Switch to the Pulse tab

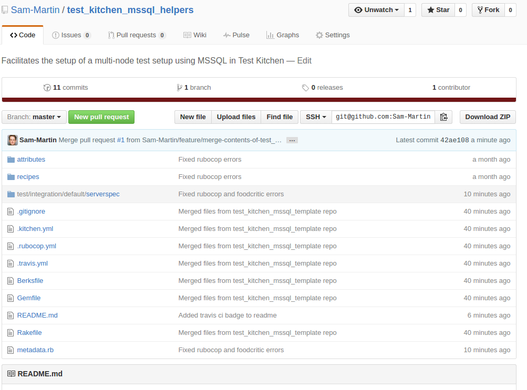click(236, 35)
